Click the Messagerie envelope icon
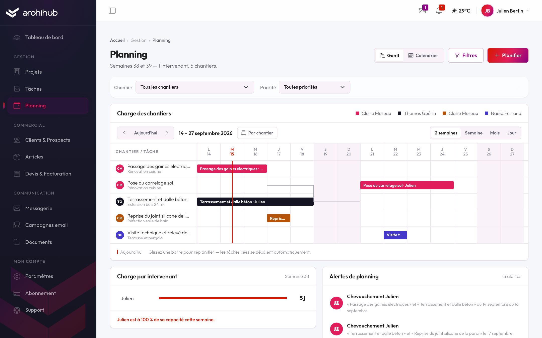The height and width of the screenshot is (338, 542). [x=17, y=208]
